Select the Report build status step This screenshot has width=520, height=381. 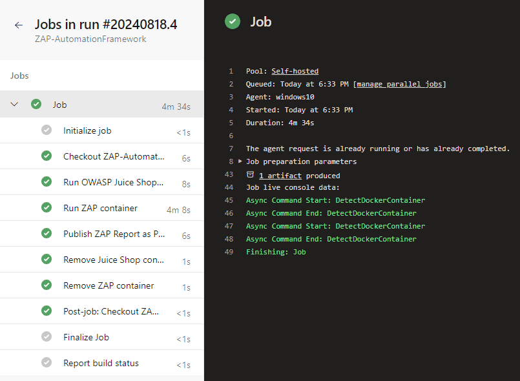point(102,363)
